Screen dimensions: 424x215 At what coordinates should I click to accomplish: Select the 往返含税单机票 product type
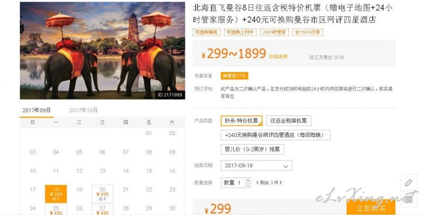(288, 121)
